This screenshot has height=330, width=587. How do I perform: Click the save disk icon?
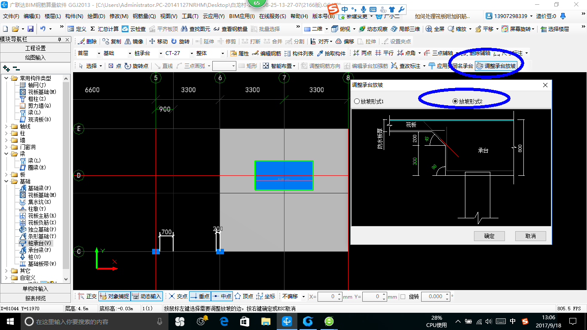point(31,29)
